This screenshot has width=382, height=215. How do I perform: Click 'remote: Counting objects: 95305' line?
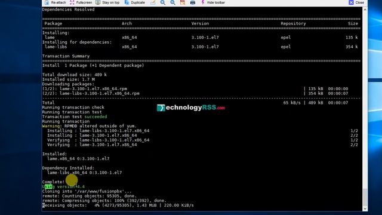coord(90,196)
